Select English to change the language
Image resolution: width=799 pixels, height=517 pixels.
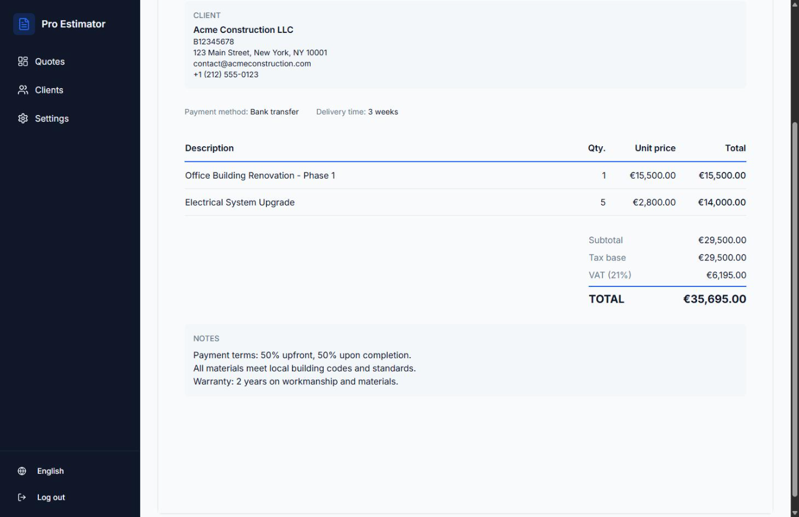pos(50,471)
